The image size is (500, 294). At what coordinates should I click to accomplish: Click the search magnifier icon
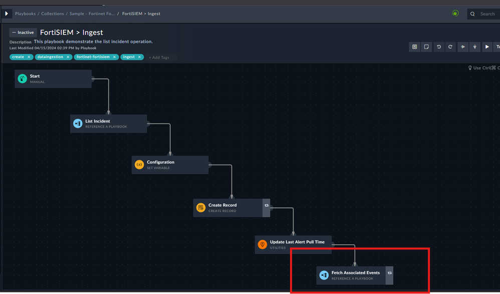pyautogui.click(x=472, y=14)
